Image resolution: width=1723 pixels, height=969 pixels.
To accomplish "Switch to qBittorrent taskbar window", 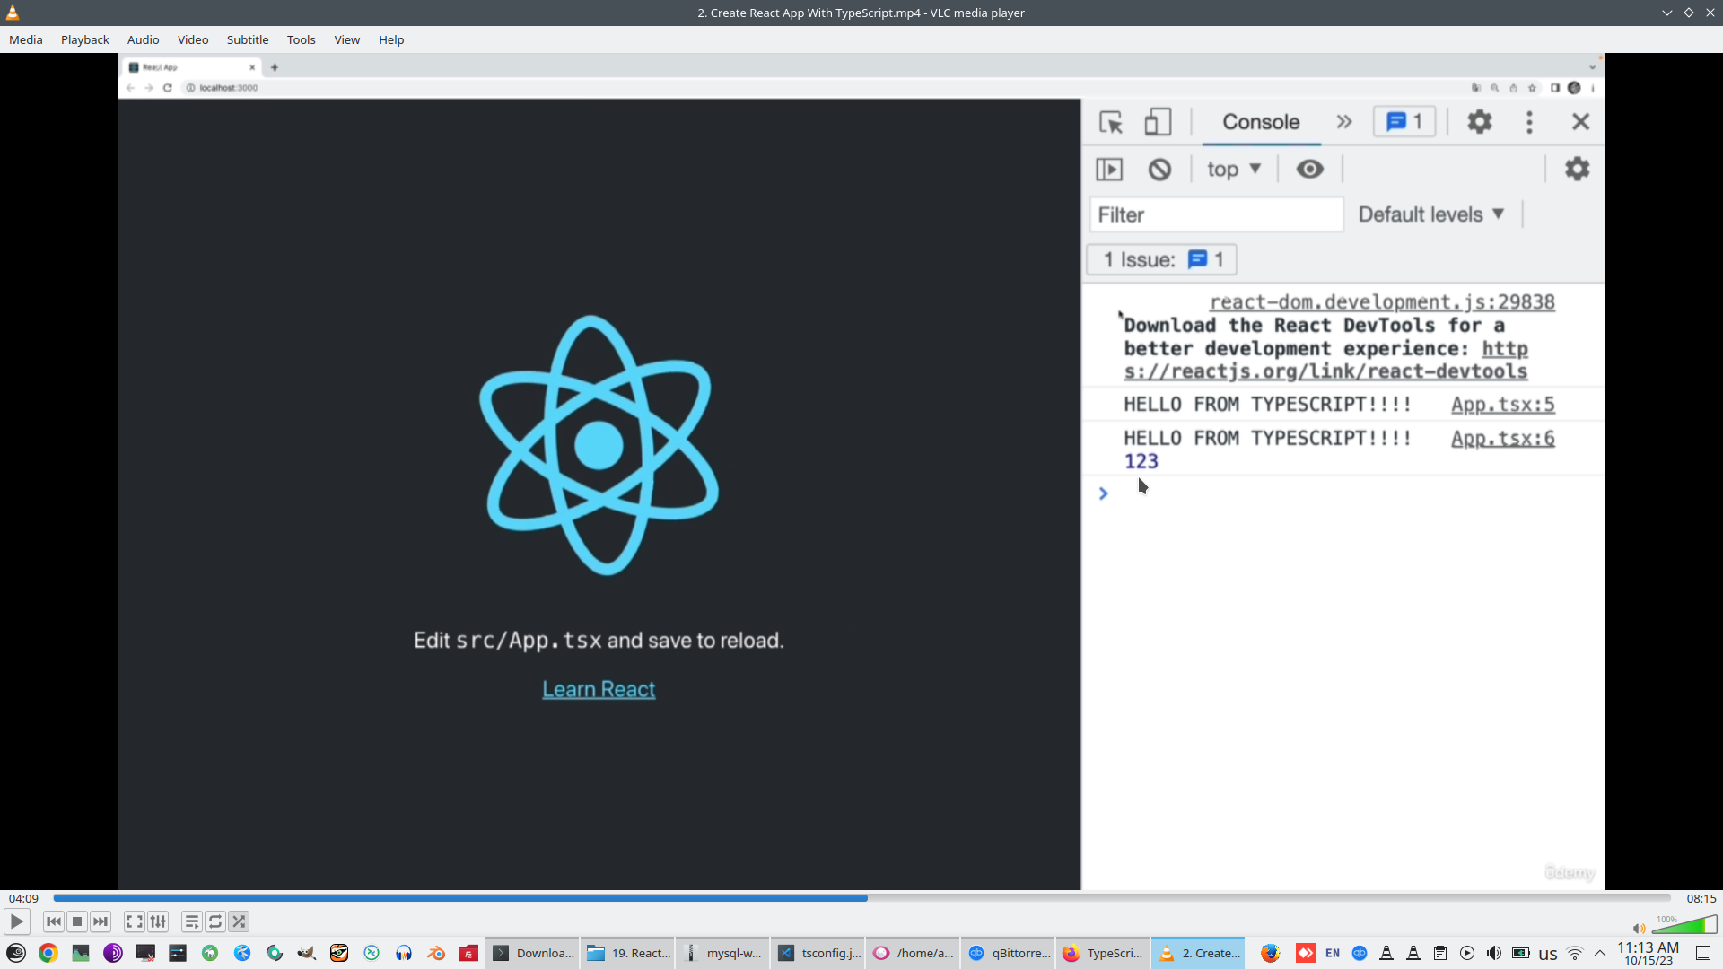I will pyautogui.click(x=1009, y=953).
